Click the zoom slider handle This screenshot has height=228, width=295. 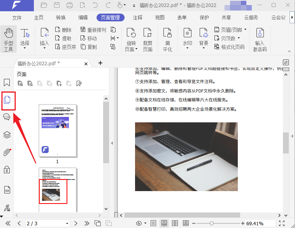point(212,223)
